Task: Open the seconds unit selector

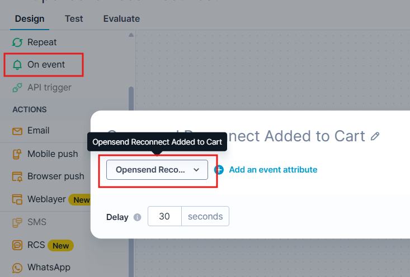Action: click(x=205, y=217)
